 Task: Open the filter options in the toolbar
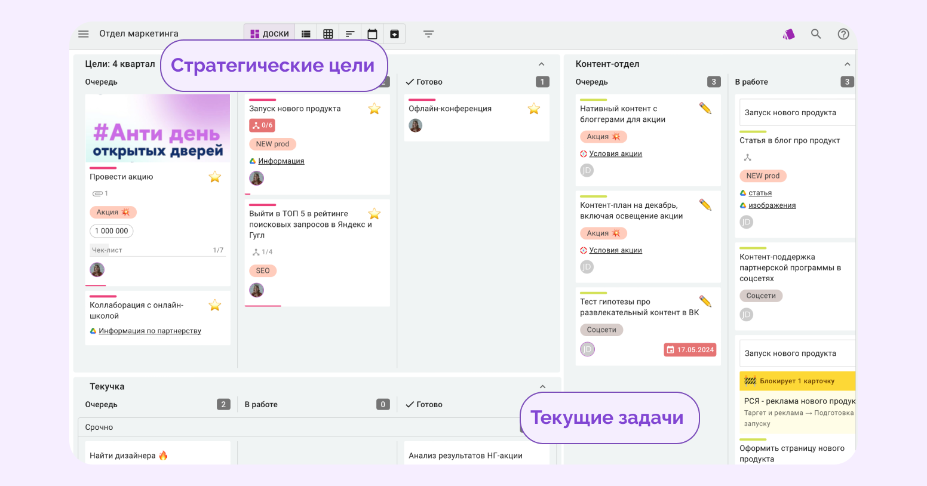click(x=428, y=34)
